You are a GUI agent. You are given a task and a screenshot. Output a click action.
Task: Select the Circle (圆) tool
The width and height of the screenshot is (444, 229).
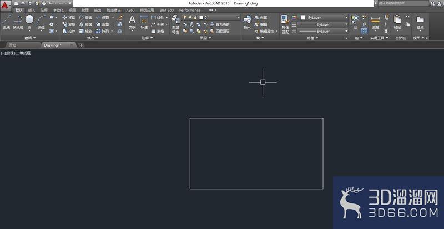click(x=29, y=22)
